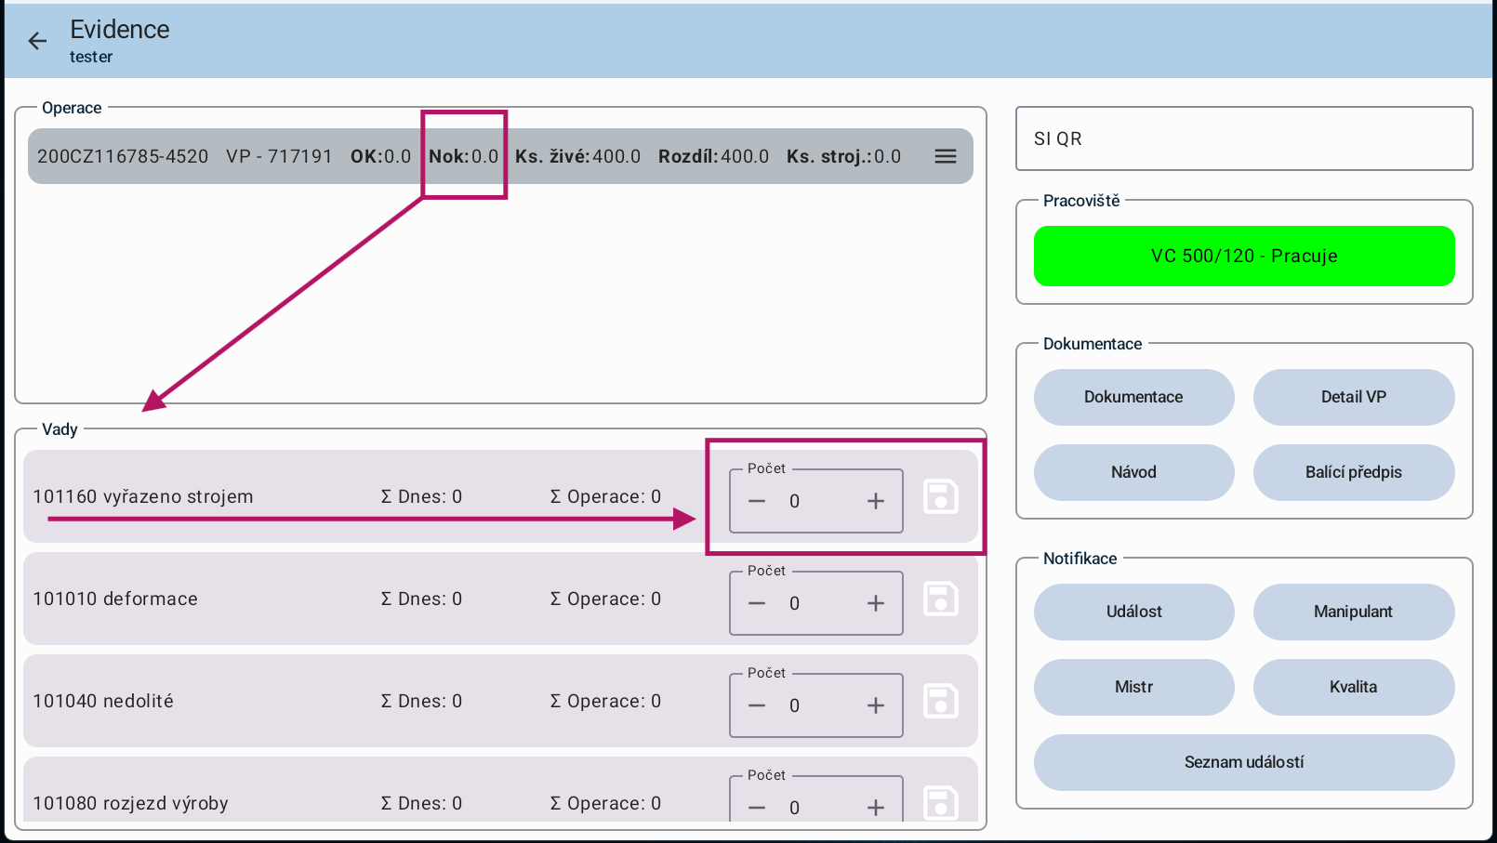Go back using the arrow icon
The width and height of the screenshot is (1497, 843).
[37, 41]
